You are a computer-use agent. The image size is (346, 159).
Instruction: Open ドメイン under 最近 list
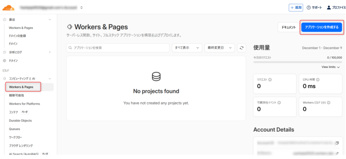point(13,44)
